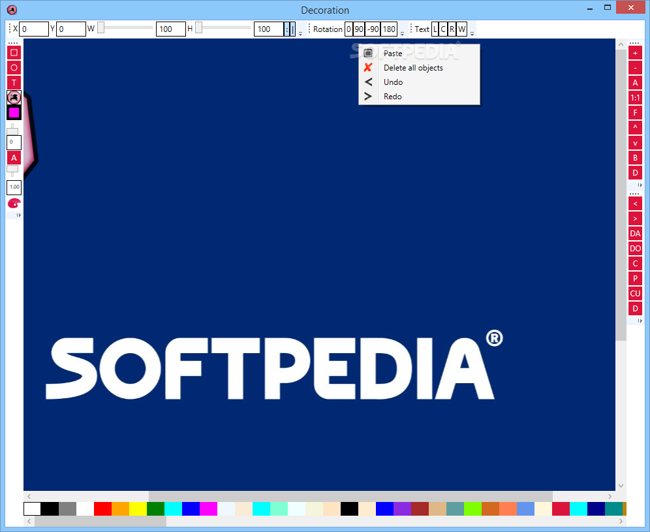Toggle the W text option
Image resolution: width=650 pixels, height=532 pixels.
pyautogui.click(x=462, y=29)
